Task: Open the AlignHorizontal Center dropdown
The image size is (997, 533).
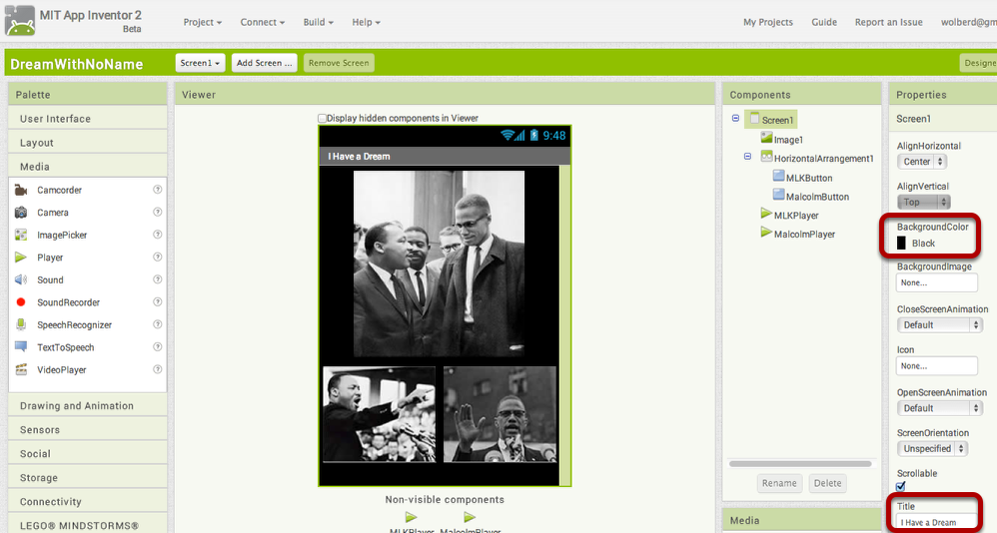Action: point(922,162)
